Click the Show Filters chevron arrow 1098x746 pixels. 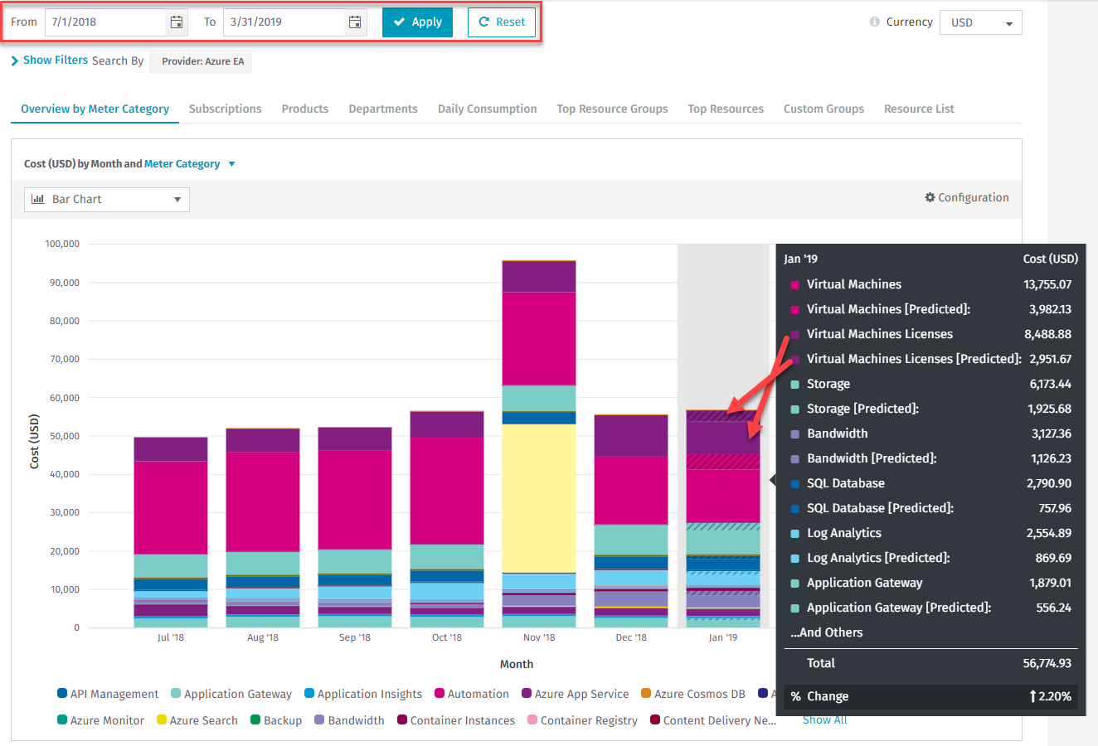(x=15, y=61)
